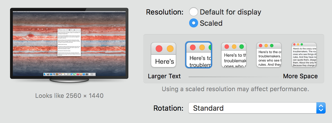Choose the Scaled resolution radio button
This screenshot has height=123, width=332.
point(194,23)
